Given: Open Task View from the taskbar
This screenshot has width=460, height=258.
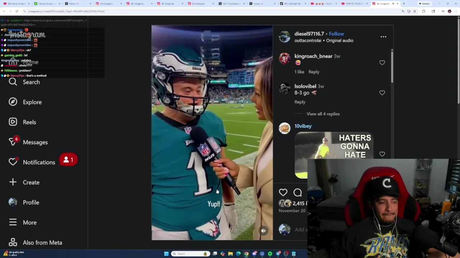Looking at the screenshot, I should pos(215,254).
